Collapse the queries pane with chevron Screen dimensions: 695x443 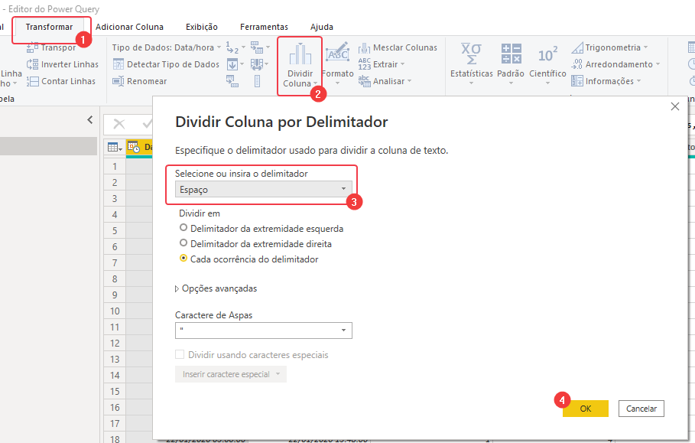tap(89, 120)
